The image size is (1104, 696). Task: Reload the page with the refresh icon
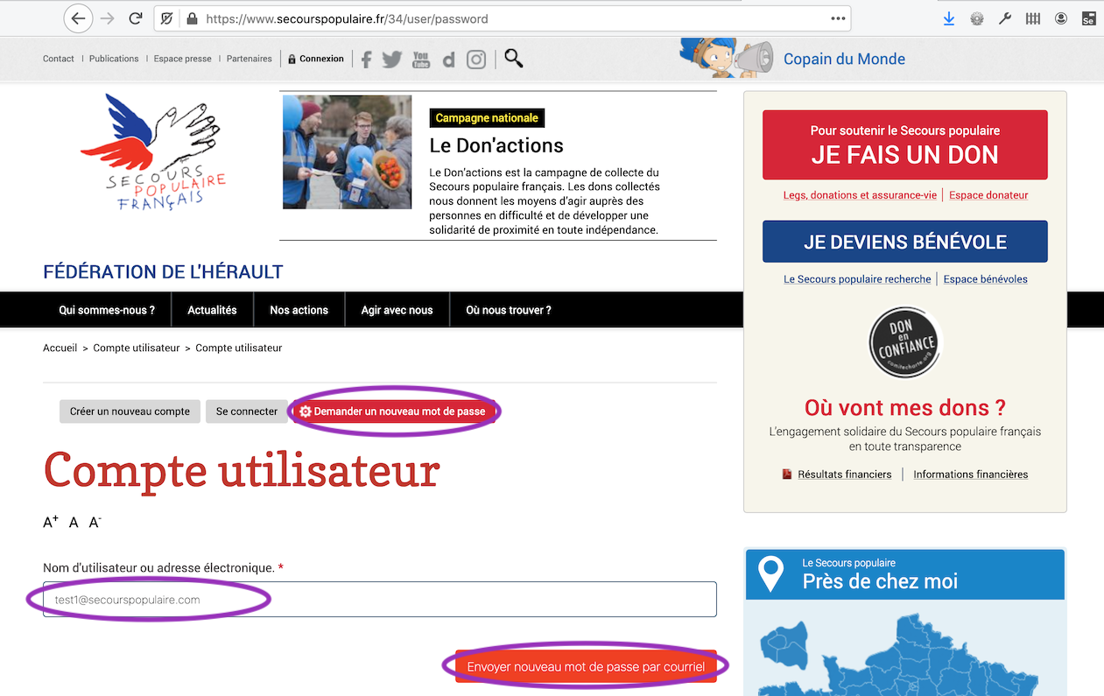(135, 18)
